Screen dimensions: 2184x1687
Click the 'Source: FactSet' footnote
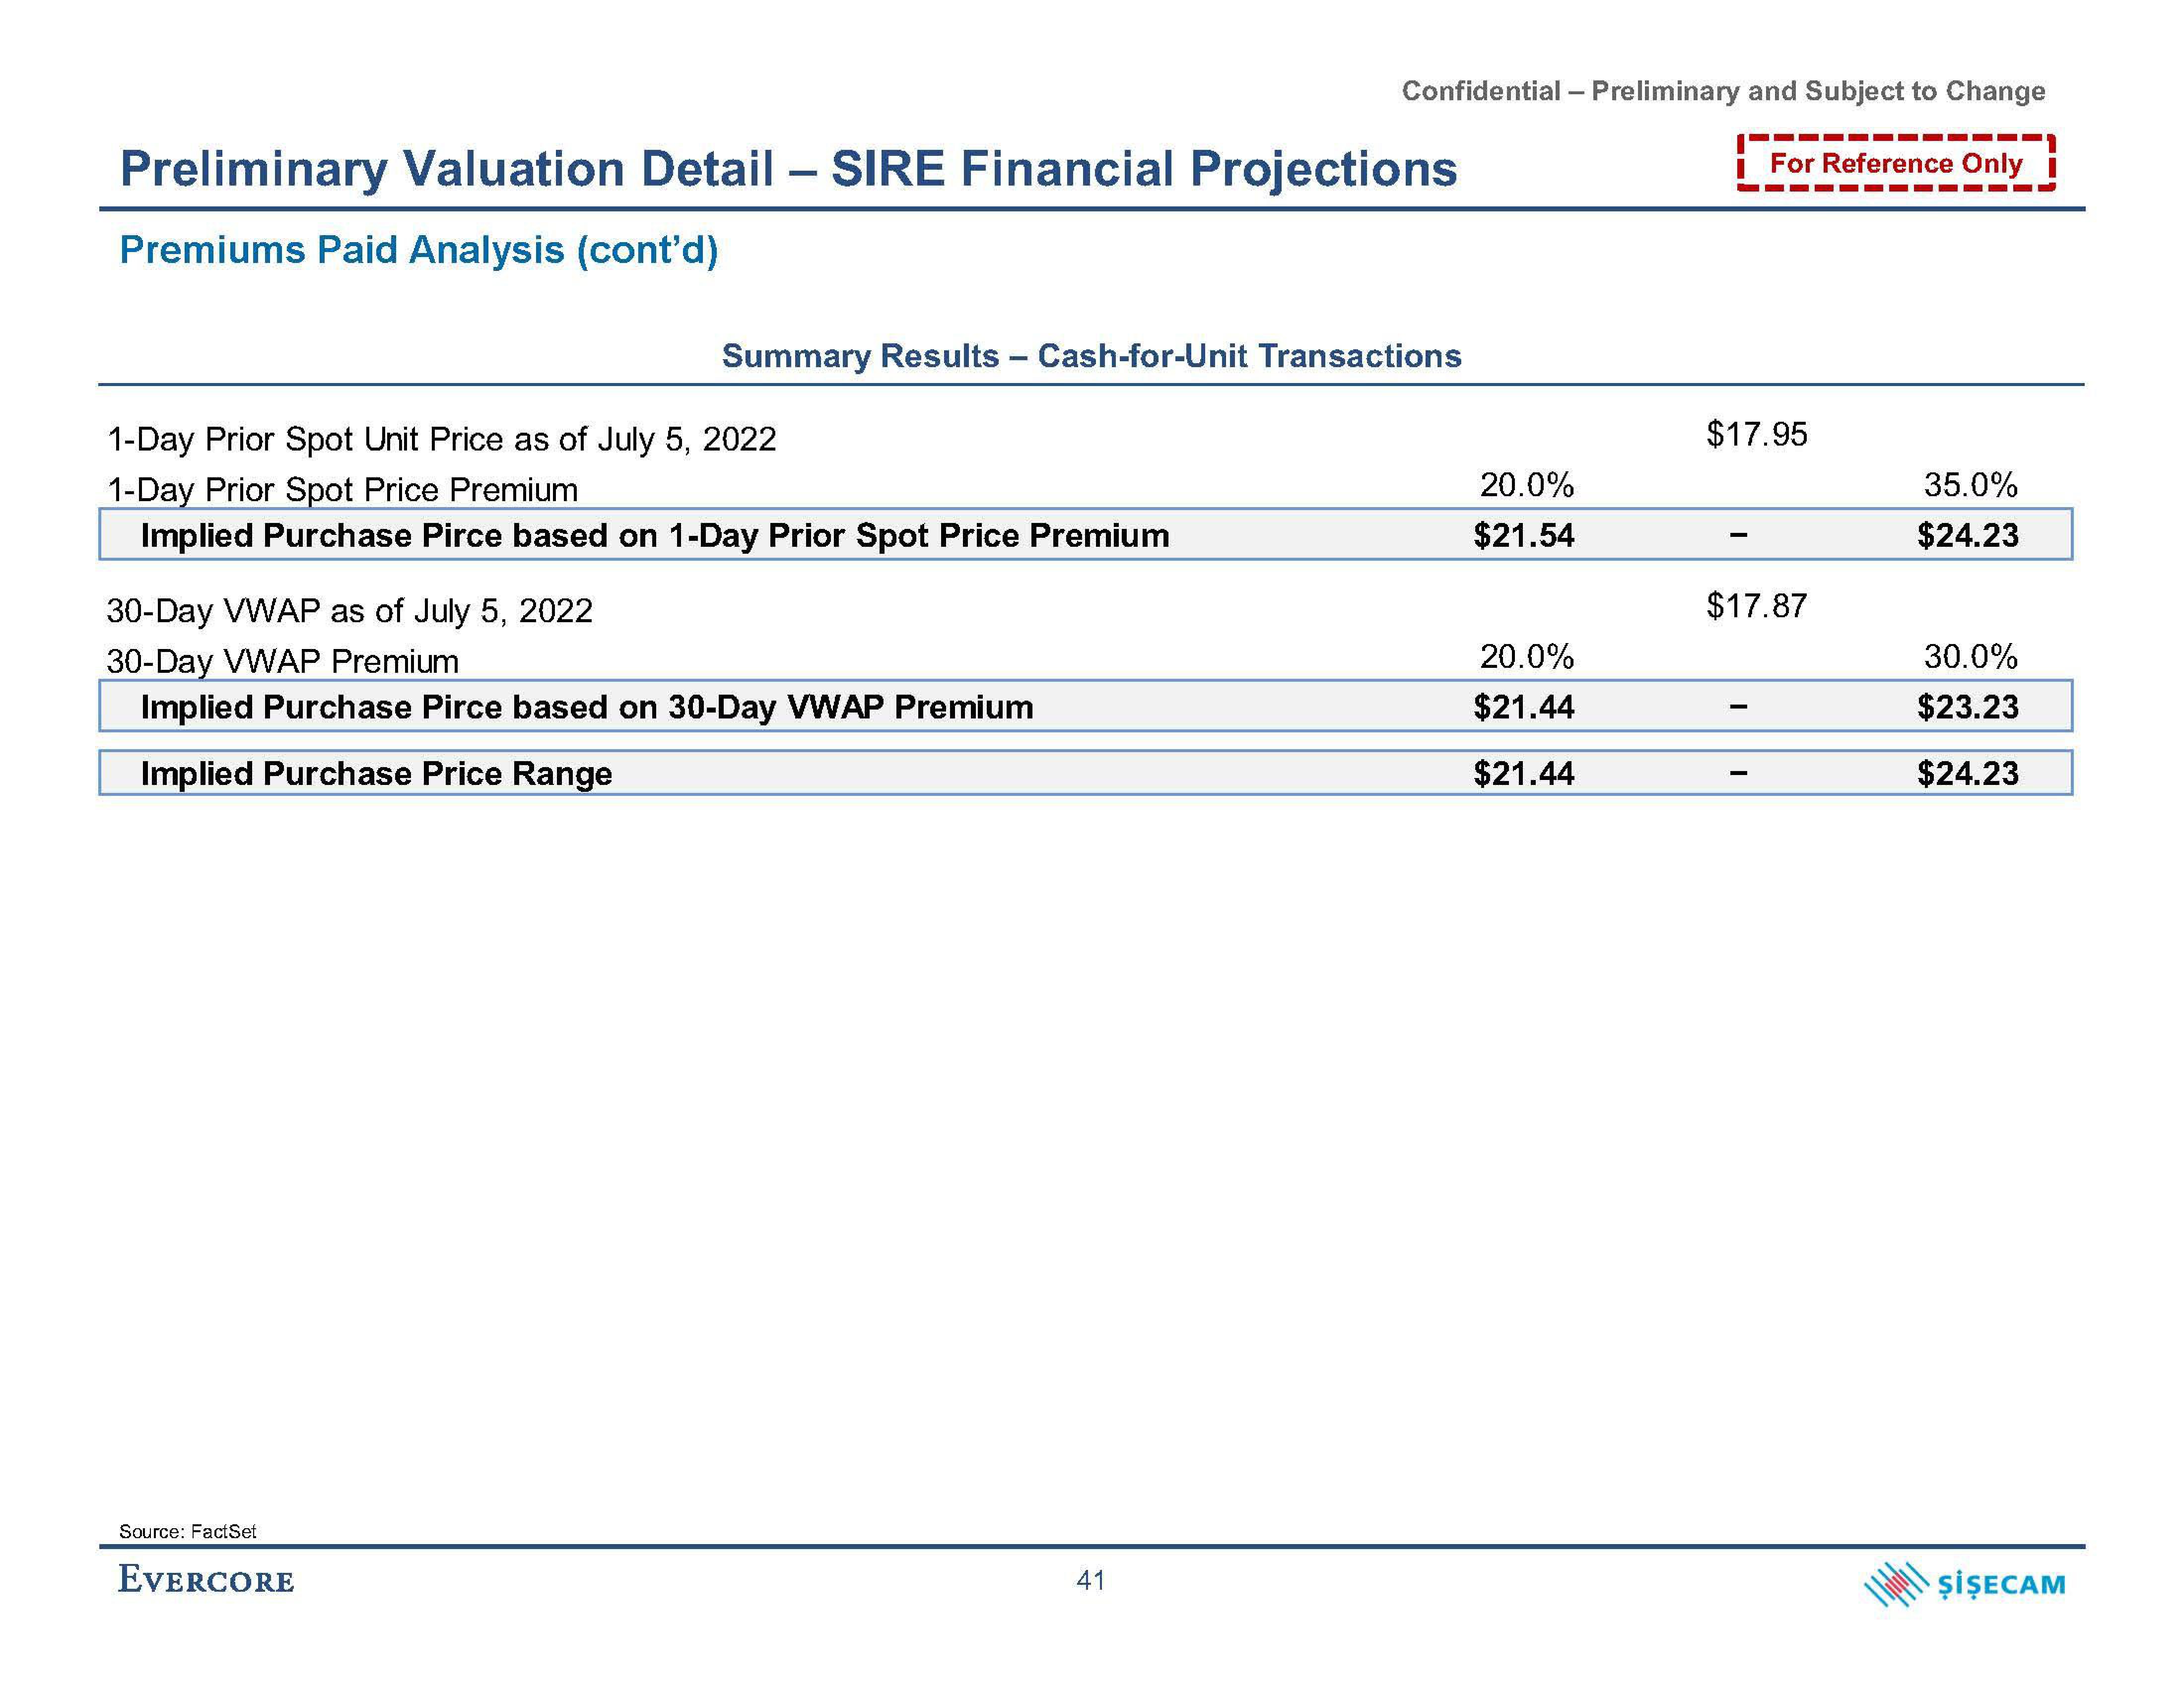[x=187, y=1531]
